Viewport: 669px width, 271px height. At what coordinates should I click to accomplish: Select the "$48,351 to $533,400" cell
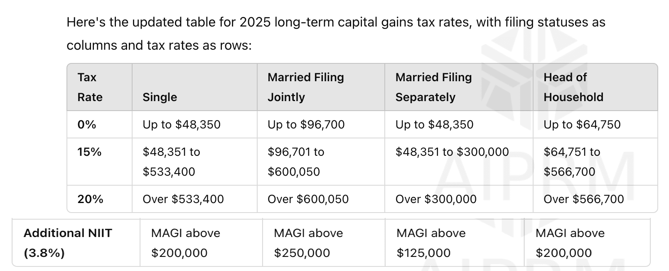click(x=171, y=162)
